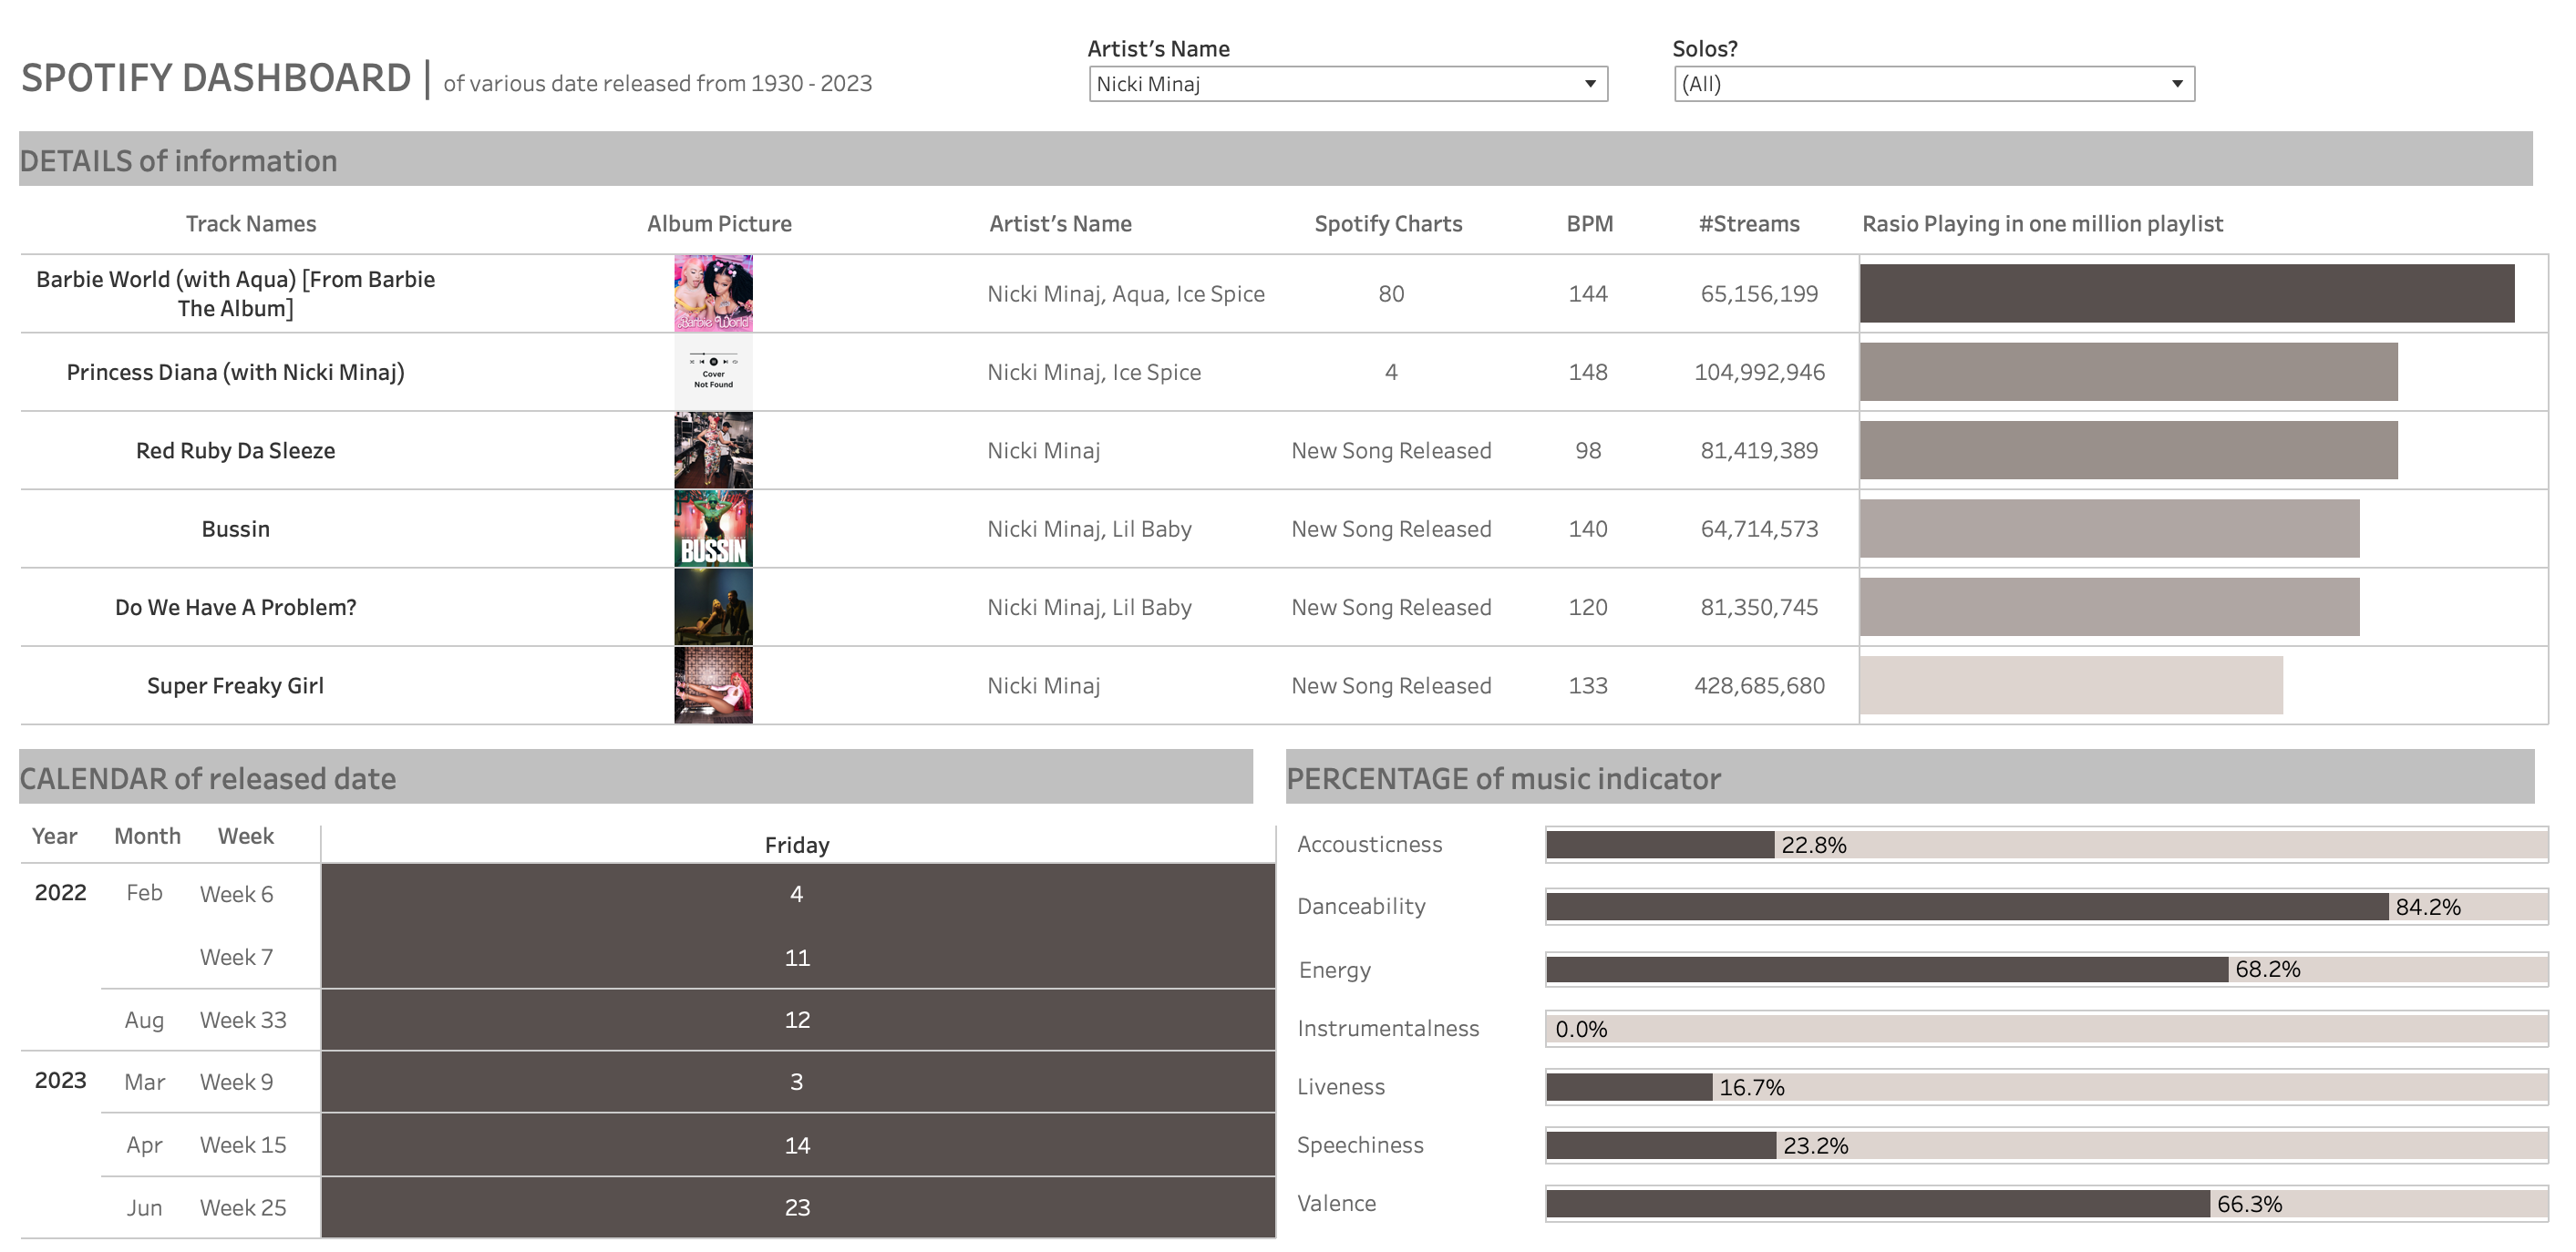Click the Friday cell for Week 6 showing 4
2576x1252 pixels.
[798, 894]
